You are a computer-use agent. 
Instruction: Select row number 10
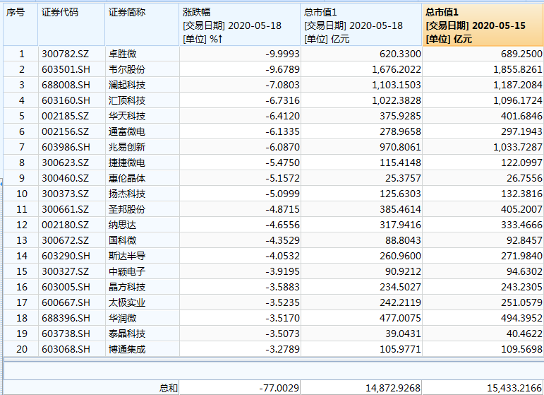coord(21,194)
